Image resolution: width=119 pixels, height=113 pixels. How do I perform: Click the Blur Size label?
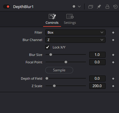[36, 55]
